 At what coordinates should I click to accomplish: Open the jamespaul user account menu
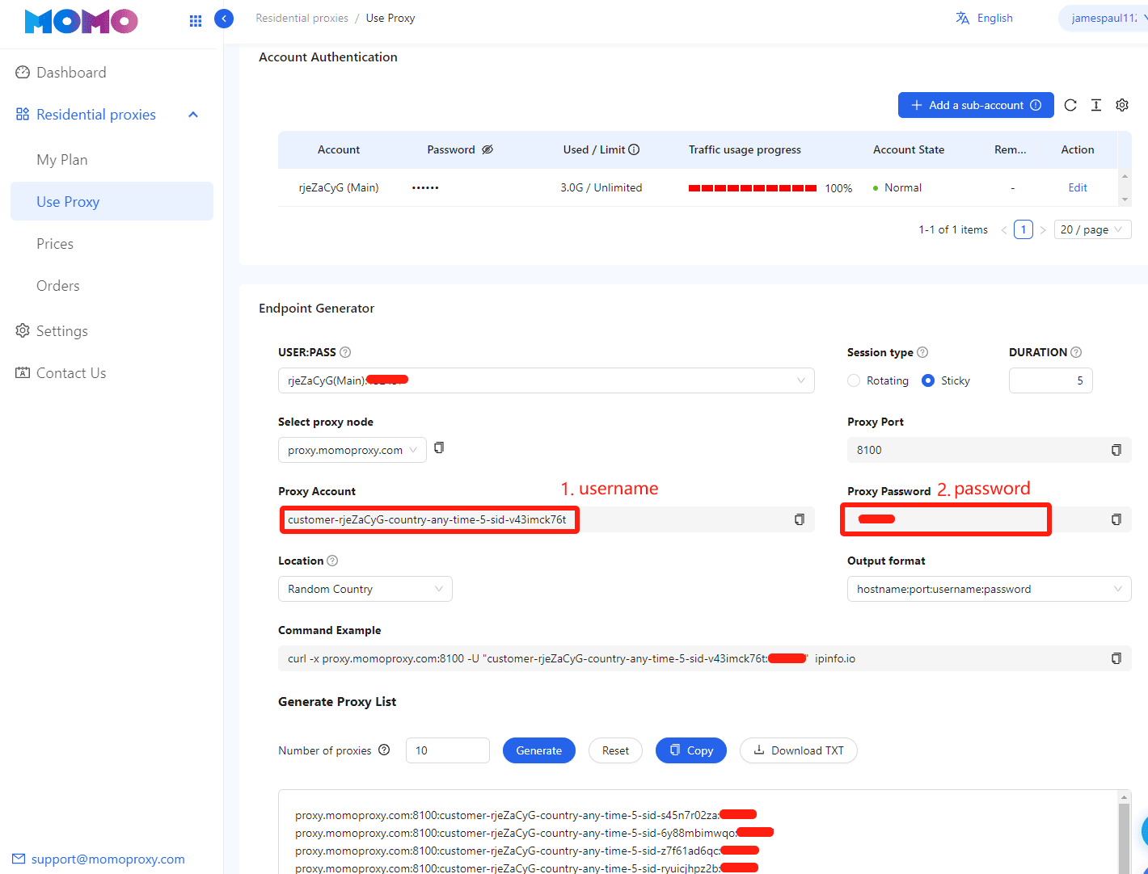(1104, 18)
